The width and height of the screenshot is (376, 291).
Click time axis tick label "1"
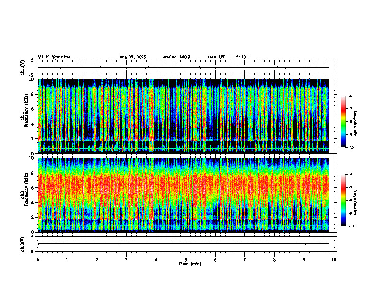click(67, 259)
